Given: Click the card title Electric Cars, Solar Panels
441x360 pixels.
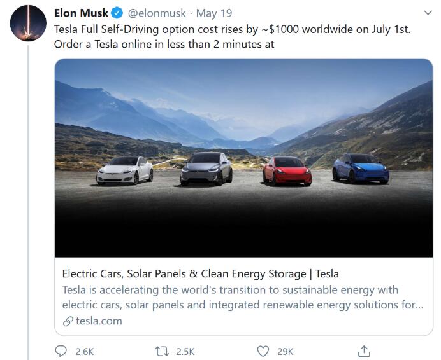Looking at the screenshot, I should pos(200,273).
